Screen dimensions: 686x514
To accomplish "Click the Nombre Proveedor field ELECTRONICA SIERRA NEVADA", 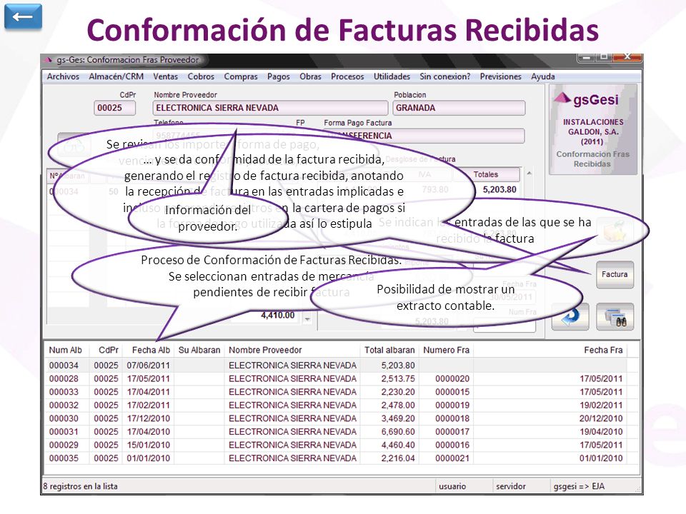I will (270, 108).
